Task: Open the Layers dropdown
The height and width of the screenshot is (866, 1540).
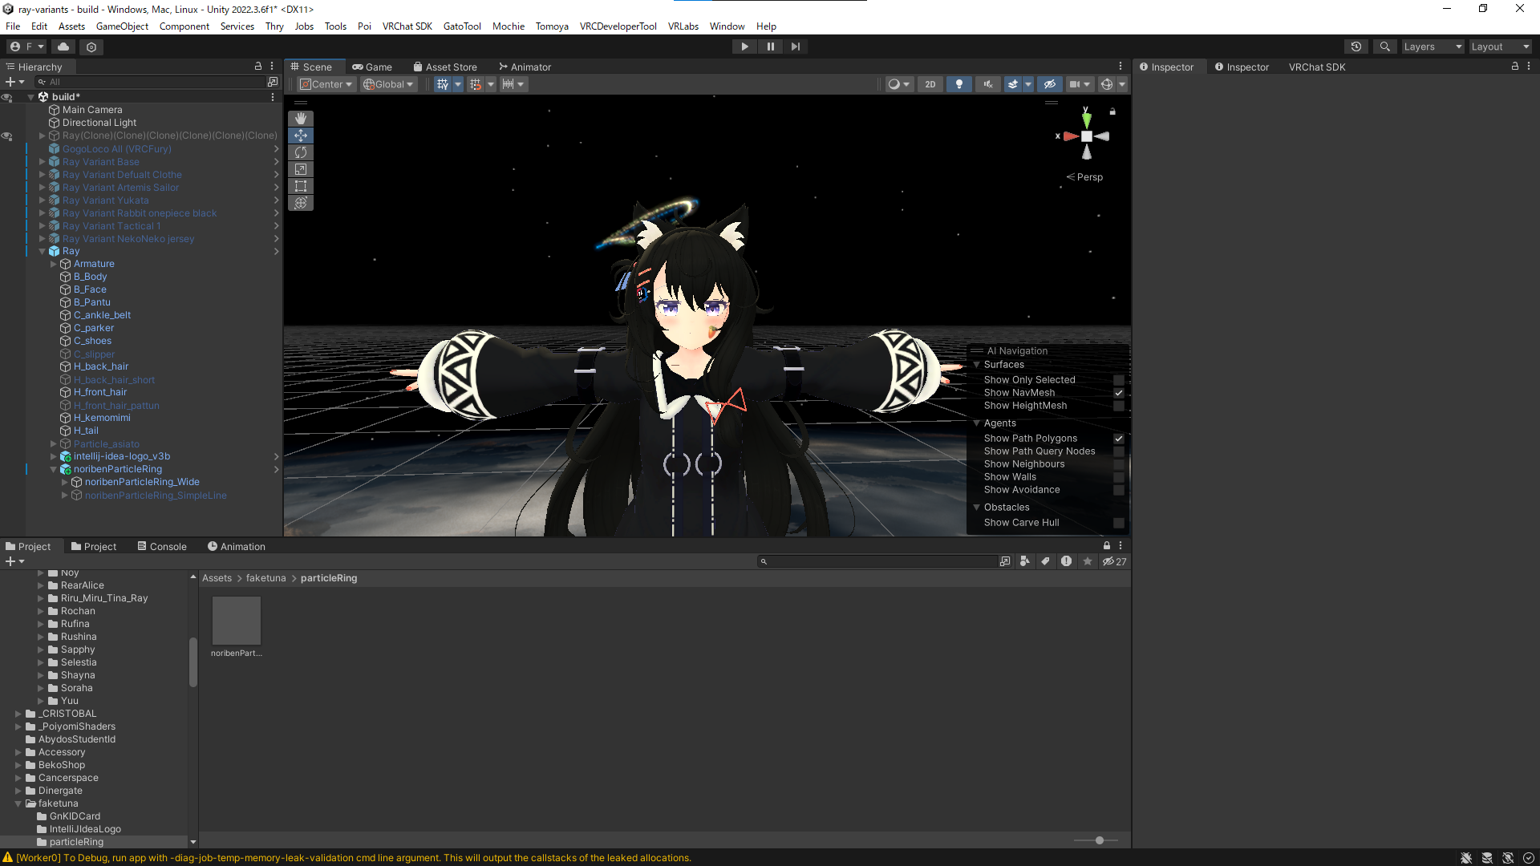Action: (1432, 47)
